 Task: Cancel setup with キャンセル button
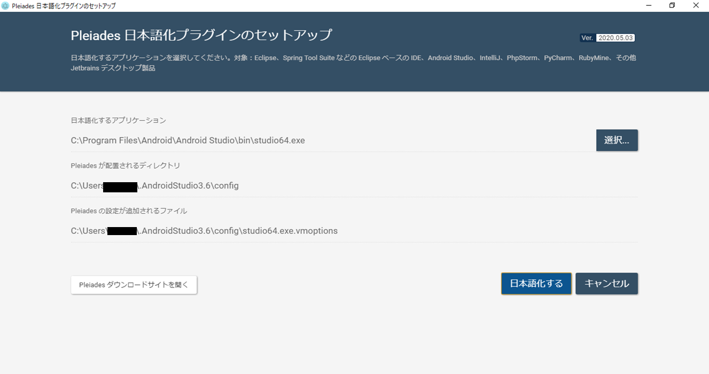point(606,284)
